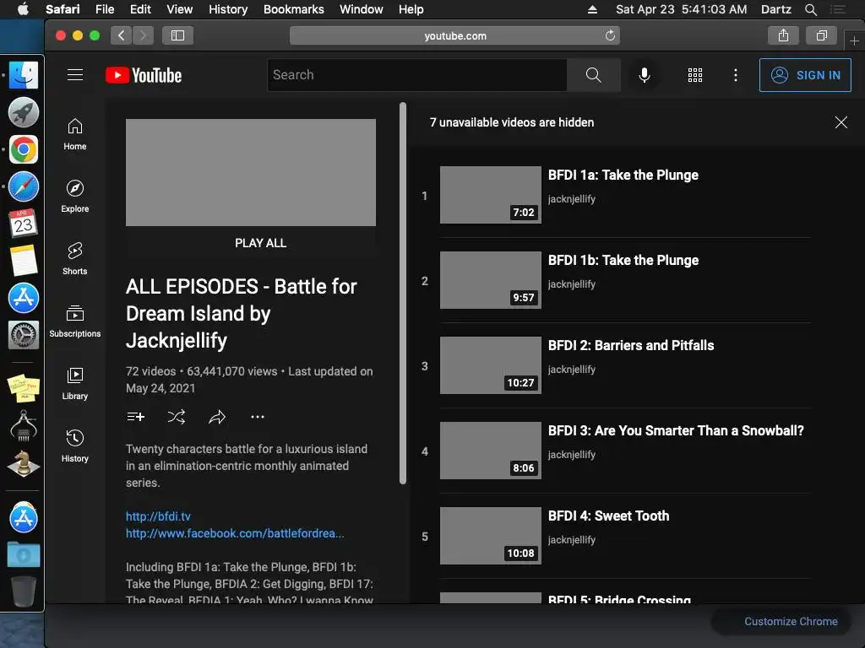Open video BFDI 2: Barriers and Pitfalls
865x648 pixels.
pyautogui.click(x=631, y=345)
